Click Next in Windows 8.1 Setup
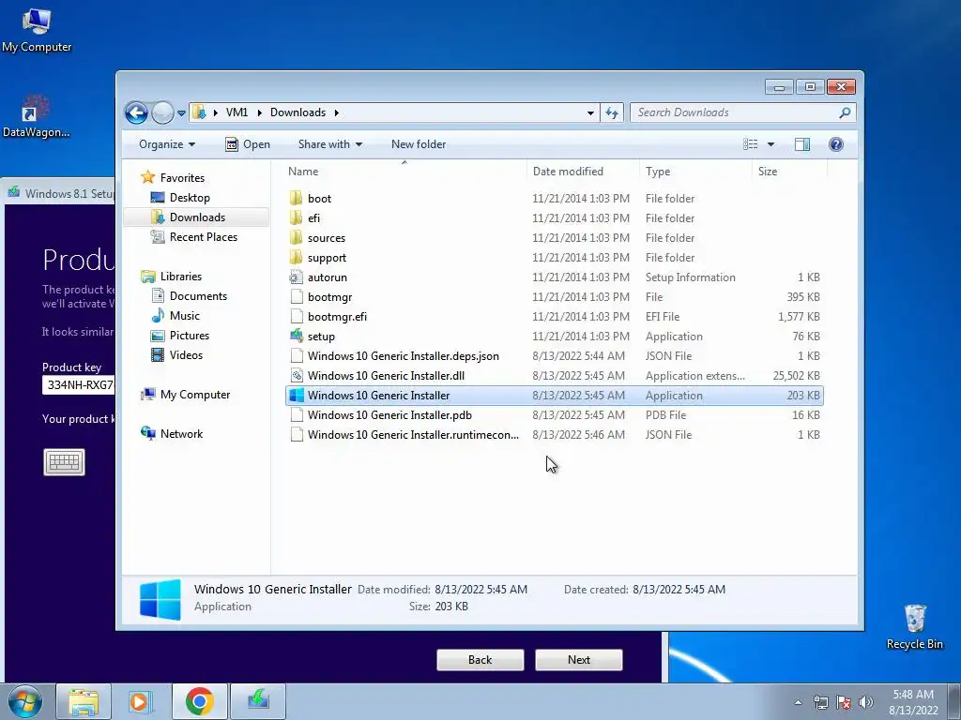 (578, 660)
